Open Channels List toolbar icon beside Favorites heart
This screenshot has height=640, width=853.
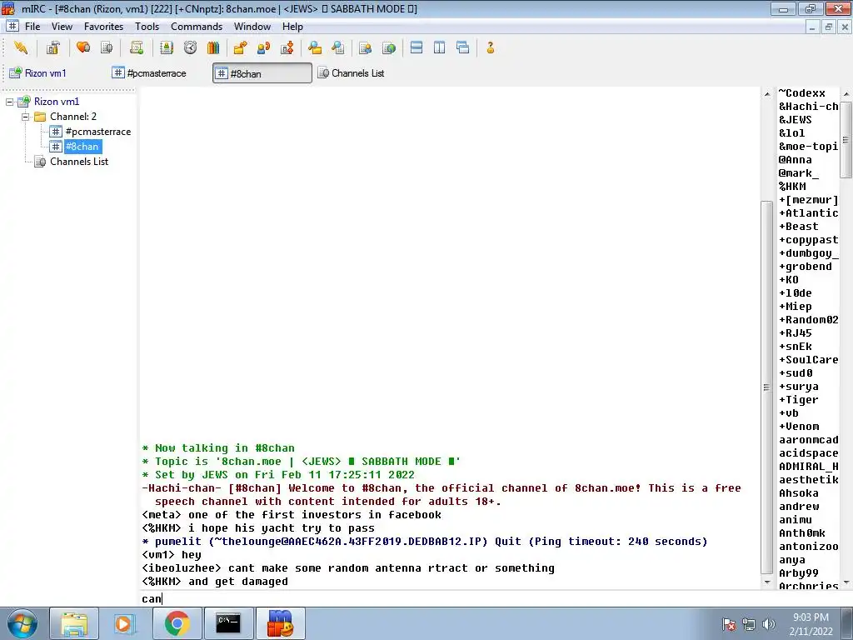coord(107,47)
